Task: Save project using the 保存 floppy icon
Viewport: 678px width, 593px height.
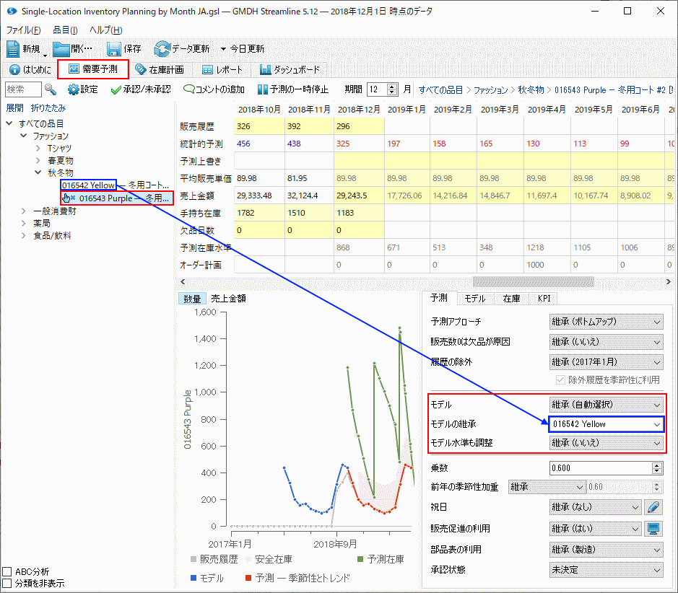Action: coord(114,49)
